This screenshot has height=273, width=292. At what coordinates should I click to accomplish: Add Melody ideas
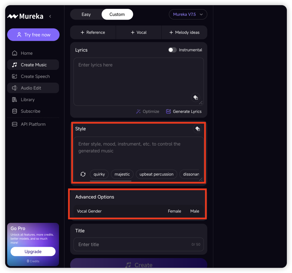coord(184,33)
